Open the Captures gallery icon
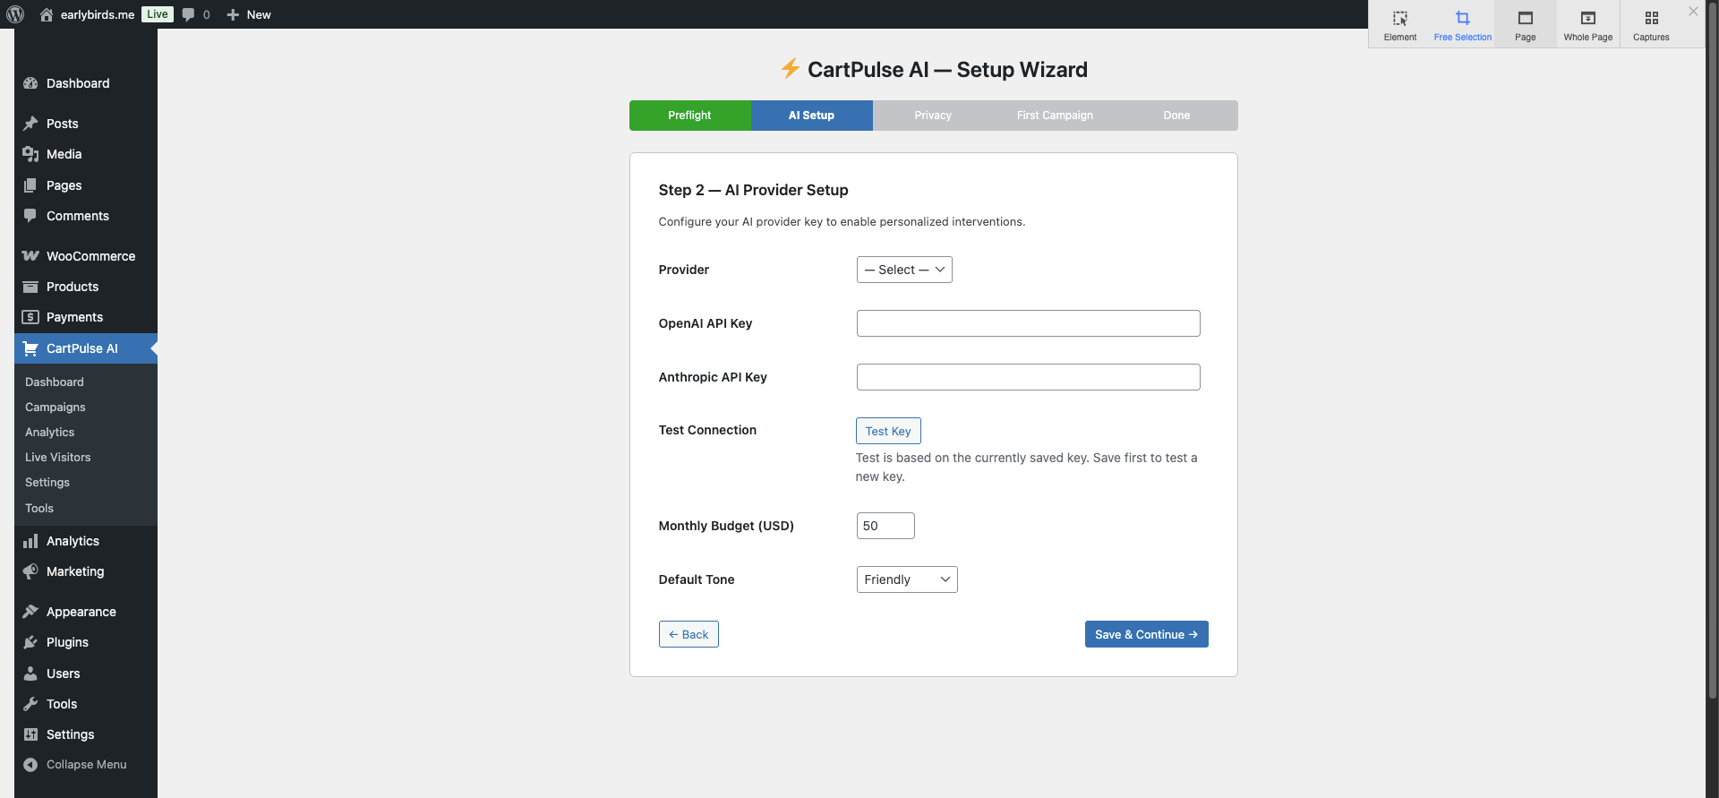 point(1650,25)
